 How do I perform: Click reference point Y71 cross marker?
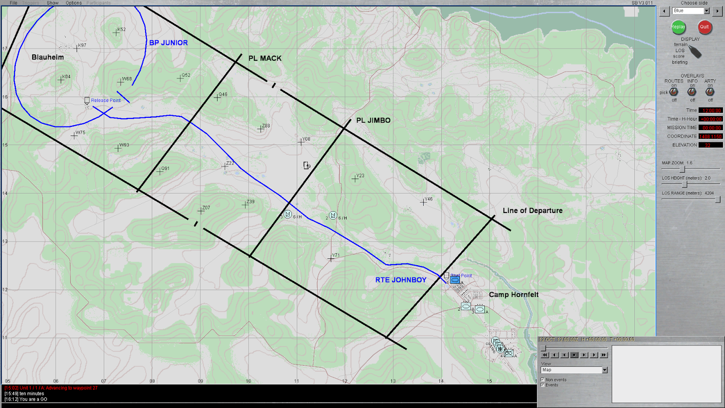[x=330, y=258]
